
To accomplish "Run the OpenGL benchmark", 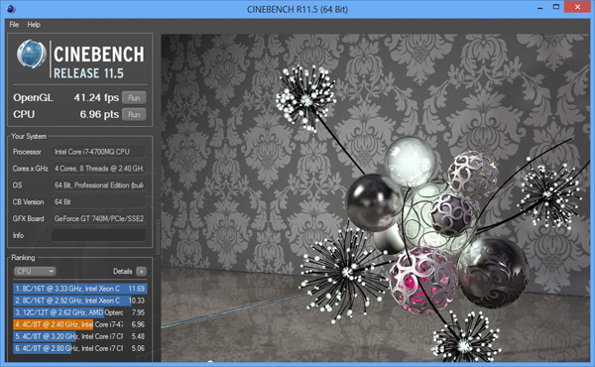I will coord(134,97).
